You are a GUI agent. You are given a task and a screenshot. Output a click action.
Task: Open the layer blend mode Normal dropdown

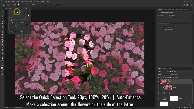tap(163, 74)
